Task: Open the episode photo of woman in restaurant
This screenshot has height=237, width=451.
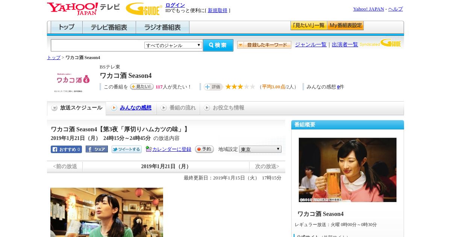Action: pyautogui.click(x=107, y=212)
